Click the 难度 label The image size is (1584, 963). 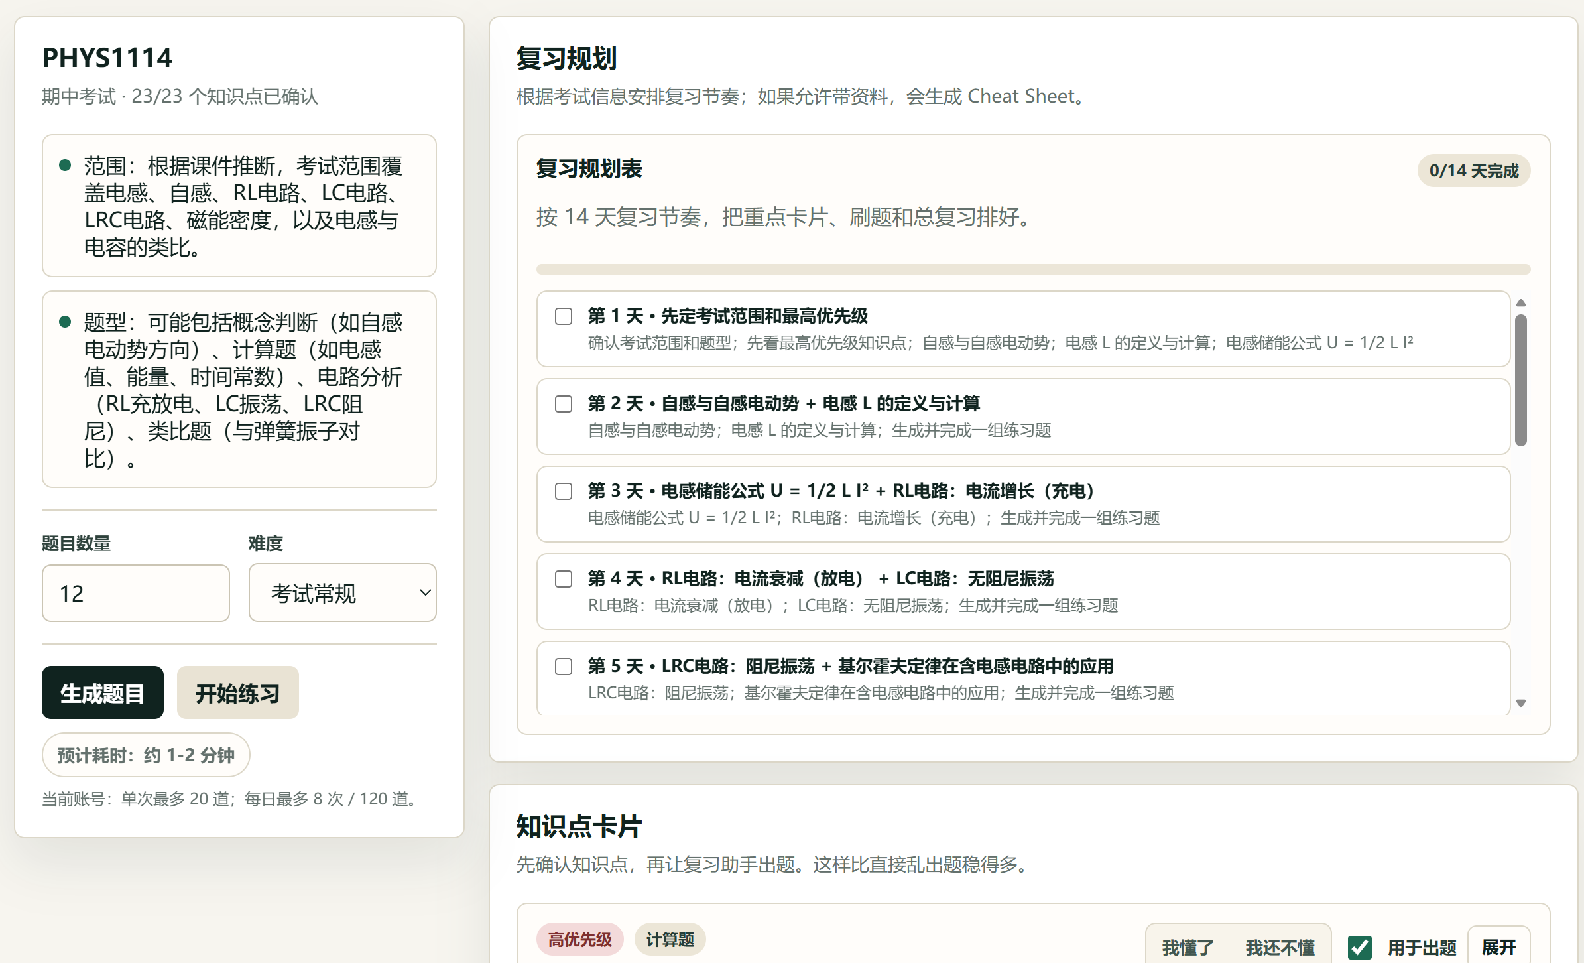click(x=265, y=543)
